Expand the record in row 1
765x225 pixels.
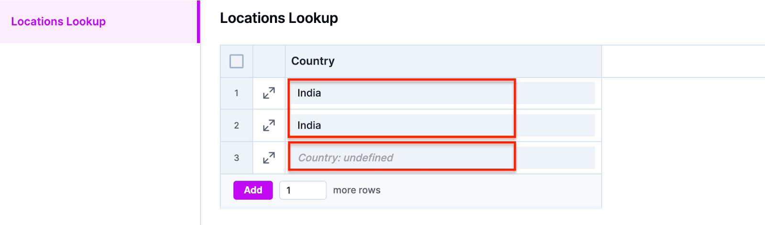point(269,93)
